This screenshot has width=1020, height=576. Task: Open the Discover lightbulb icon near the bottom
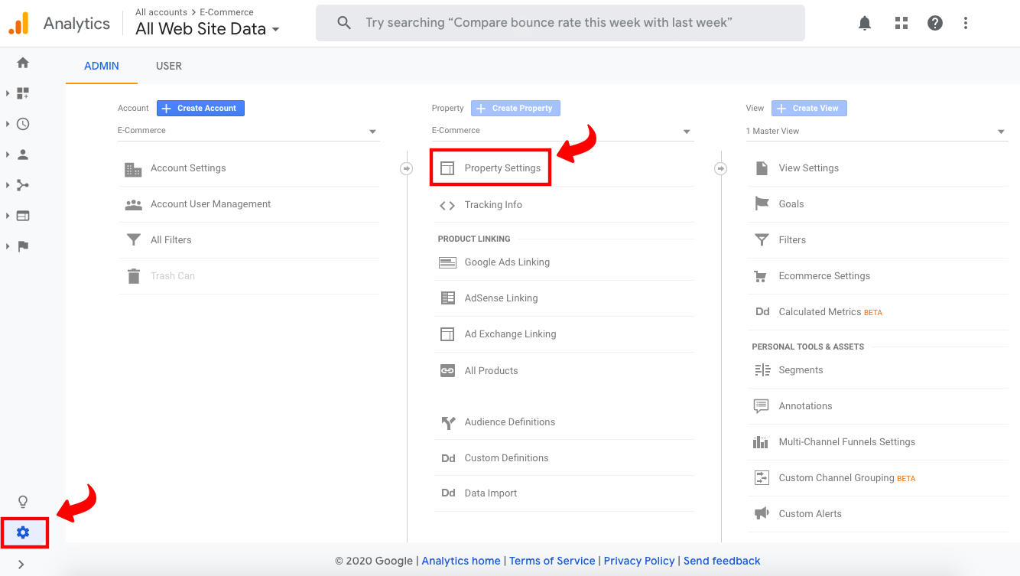coord(22,501)
